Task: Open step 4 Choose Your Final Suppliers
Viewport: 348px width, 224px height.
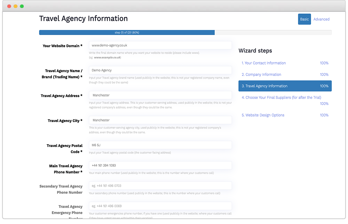Action: (x=281, y=98)
